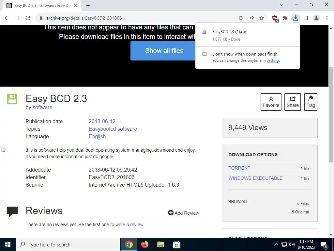Open Chrome from taskbar

pos(129,244)
